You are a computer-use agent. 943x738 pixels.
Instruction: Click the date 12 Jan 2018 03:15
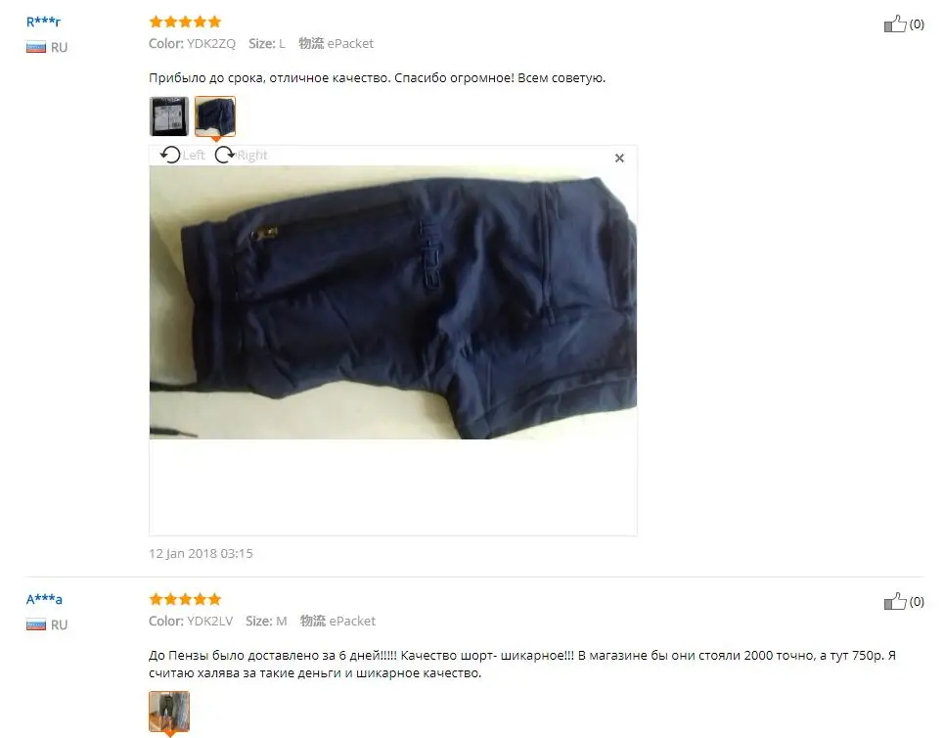[201, 553]
